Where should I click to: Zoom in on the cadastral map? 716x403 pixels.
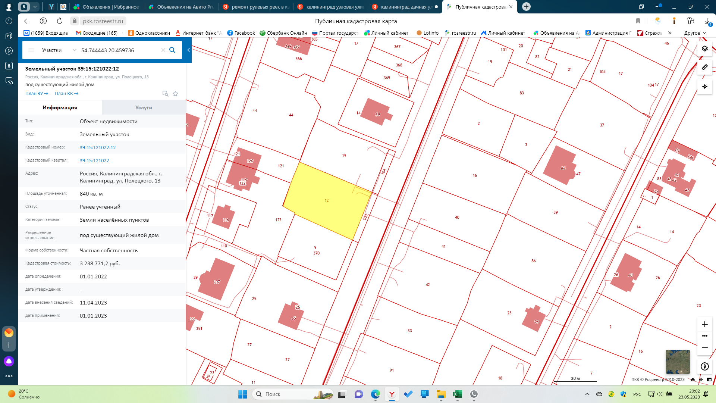point(704,324)
